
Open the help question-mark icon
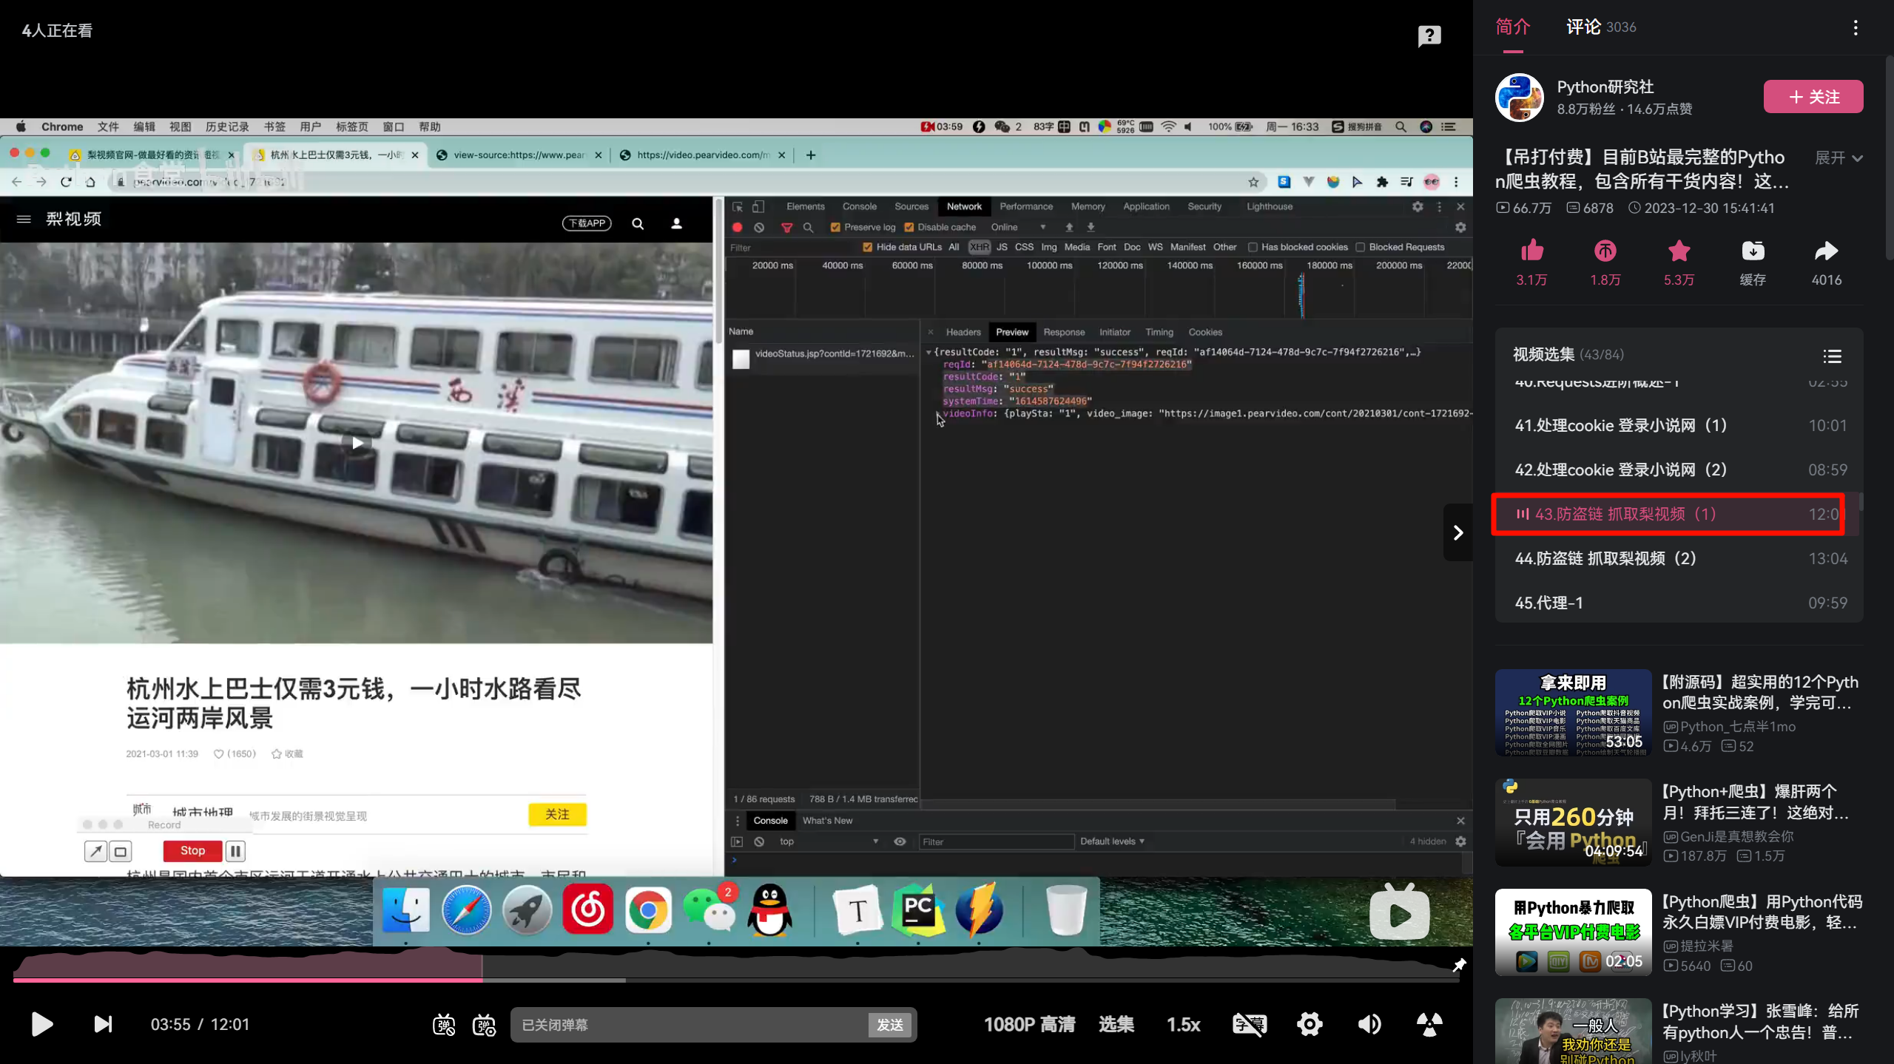[1429, 35]
